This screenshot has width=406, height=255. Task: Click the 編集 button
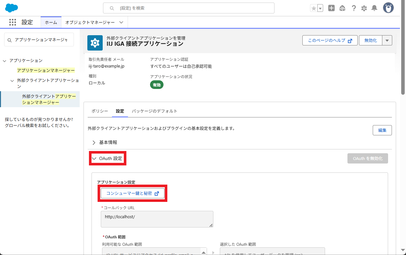pyautogui.click(x=382, y=130)
